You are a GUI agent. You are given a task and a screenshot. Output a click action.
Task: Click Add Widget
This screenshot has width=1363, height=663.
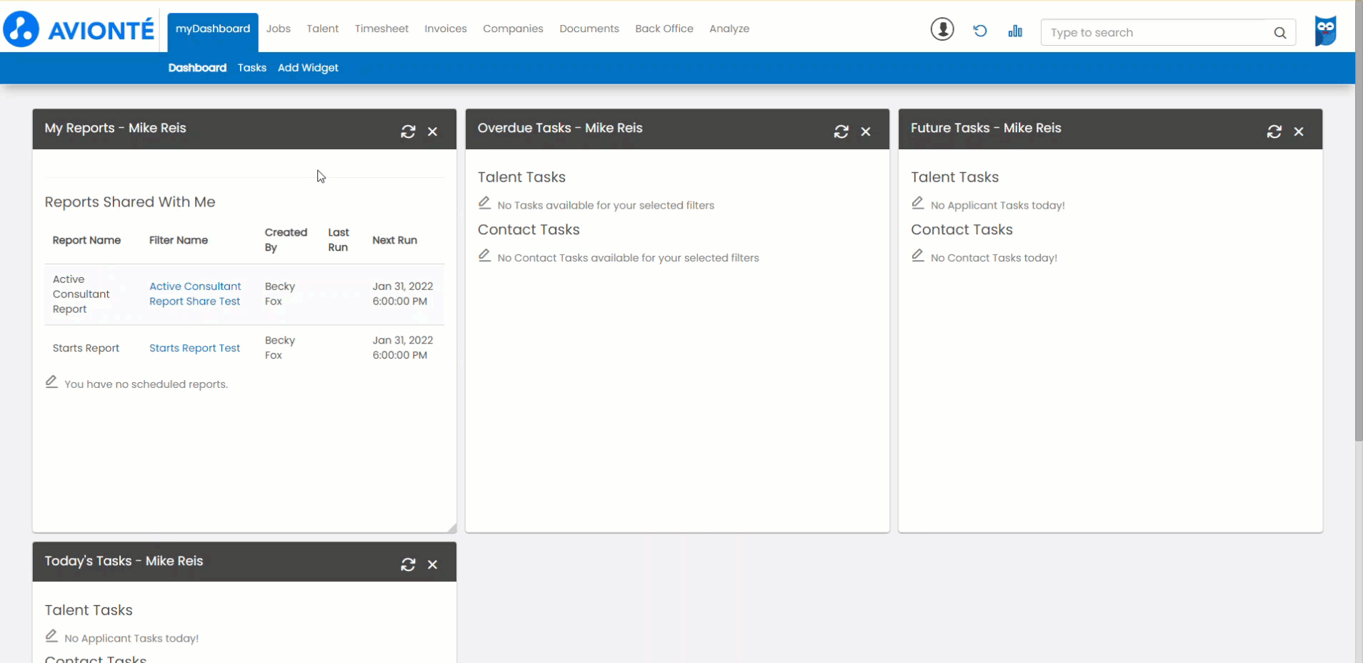click(308, 68)
